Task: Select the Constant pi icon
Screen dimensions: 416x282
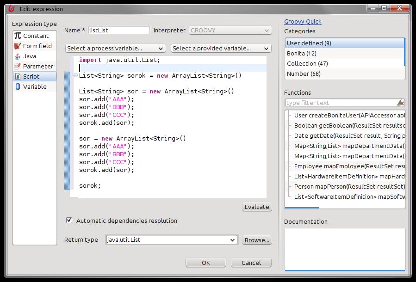Action: coord(18,36)
